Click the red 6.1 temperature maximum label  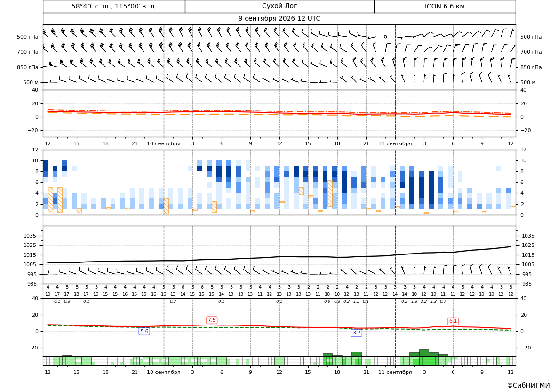click(x=453, y=321)
